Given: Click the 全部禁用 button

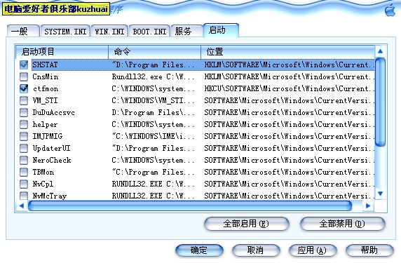Looking at the screenshot, I should point(342,224).
